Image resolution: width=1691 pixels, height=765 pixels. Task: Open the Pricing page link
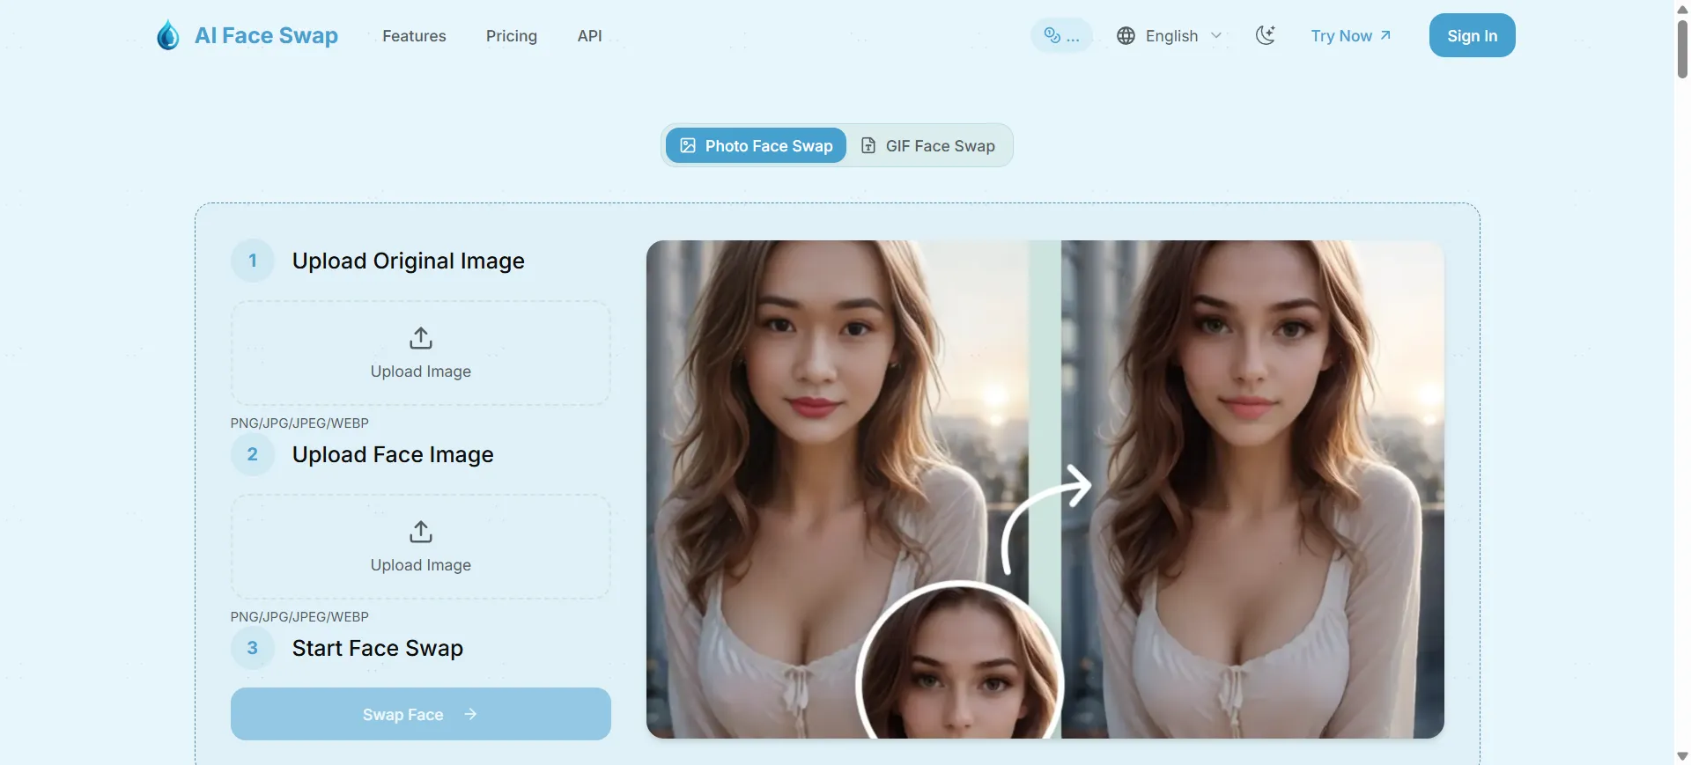point(512,36)
